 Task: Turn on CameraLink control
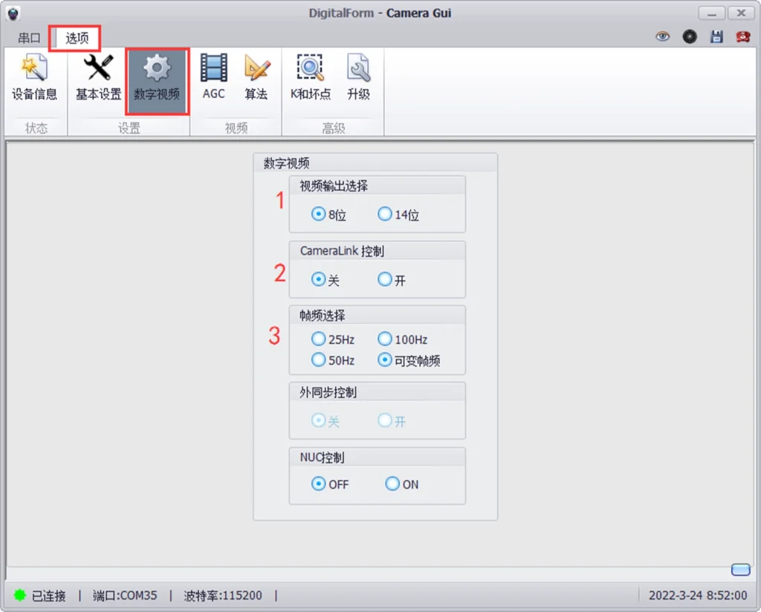[384, 279]
